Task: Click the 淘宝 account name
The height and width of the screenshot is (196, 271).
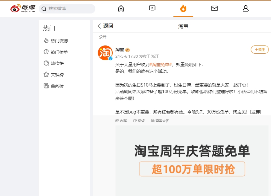Action: pyautogui.click(x=120, y=50)
